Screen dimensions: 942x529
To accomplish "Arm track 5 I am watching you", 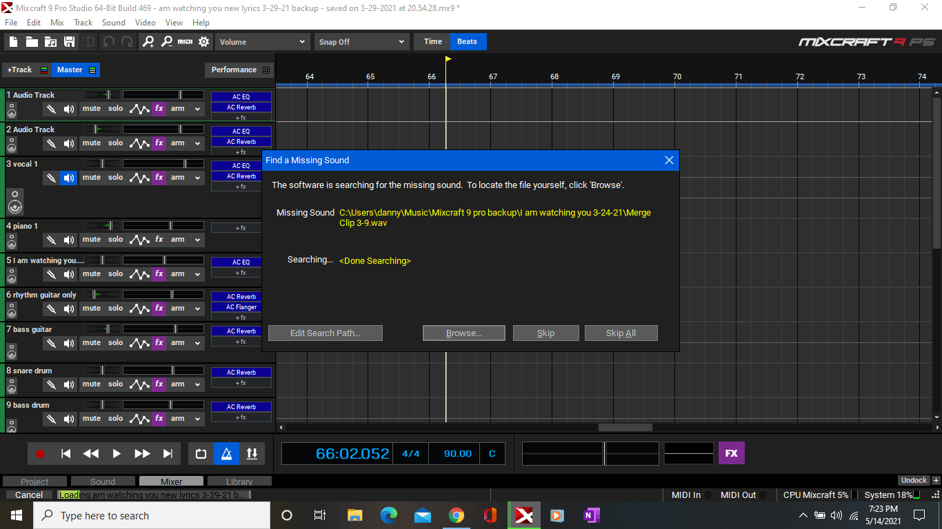I will click(178, 274).
